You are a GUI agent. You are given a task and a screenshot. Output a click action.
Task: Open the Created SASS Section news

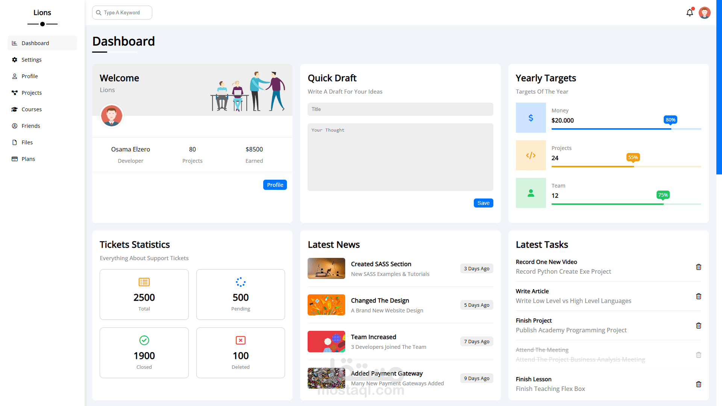(x=381, y=264)
